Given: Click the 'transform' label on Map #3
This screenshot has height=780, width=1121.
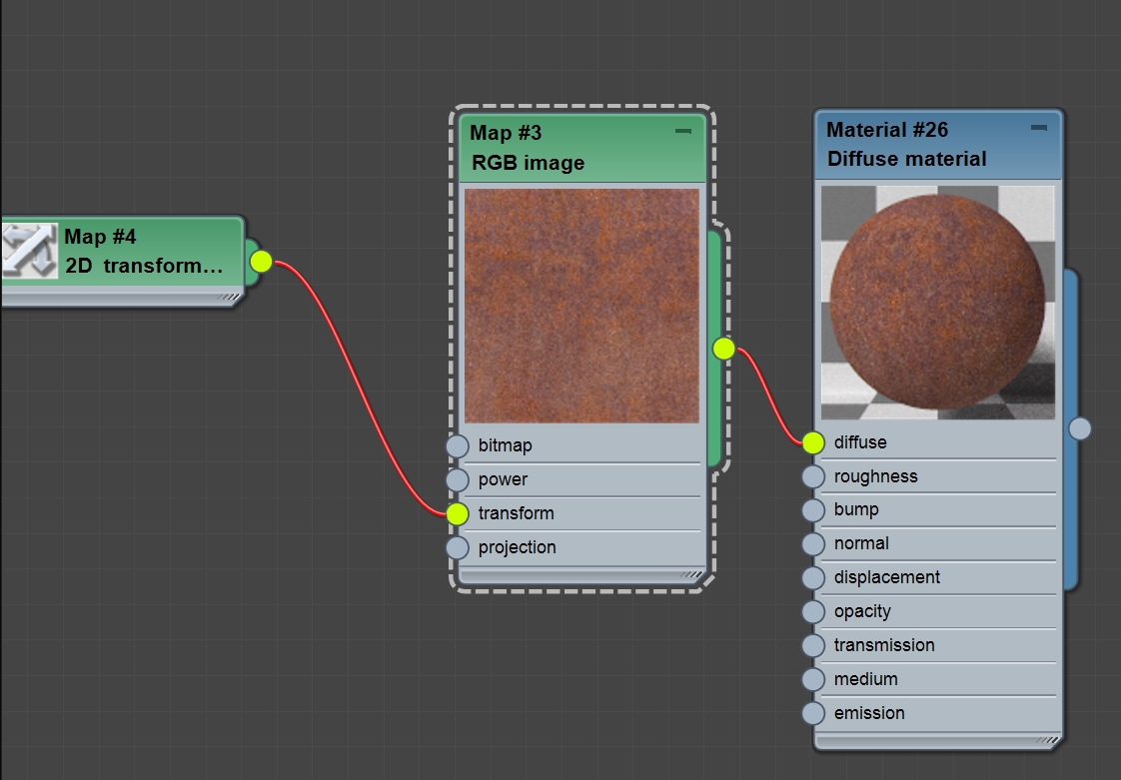Looking at the screenshot, I should tap(517, 513).
